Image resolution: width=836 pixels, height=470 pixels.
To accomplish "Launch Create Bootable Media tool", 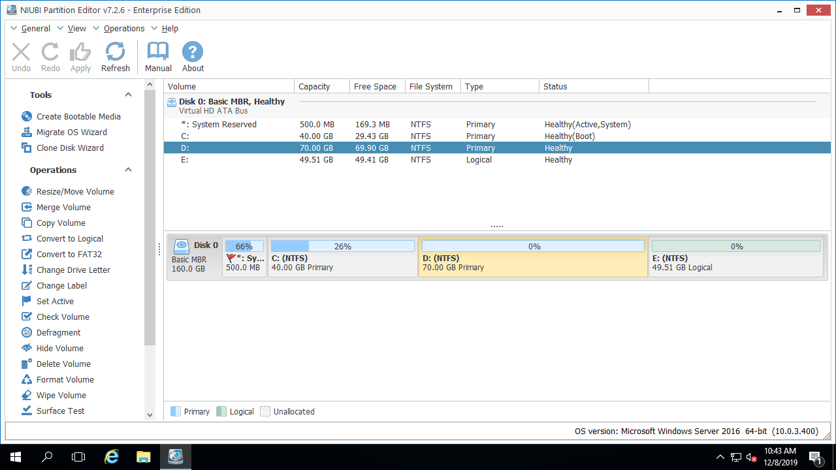I will click(78, 116).
